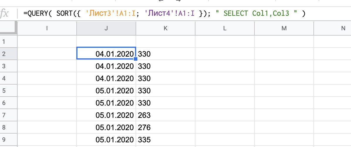Click empty cell M6
The height and width of the screenshot is (147, 351).
[284, 103]
